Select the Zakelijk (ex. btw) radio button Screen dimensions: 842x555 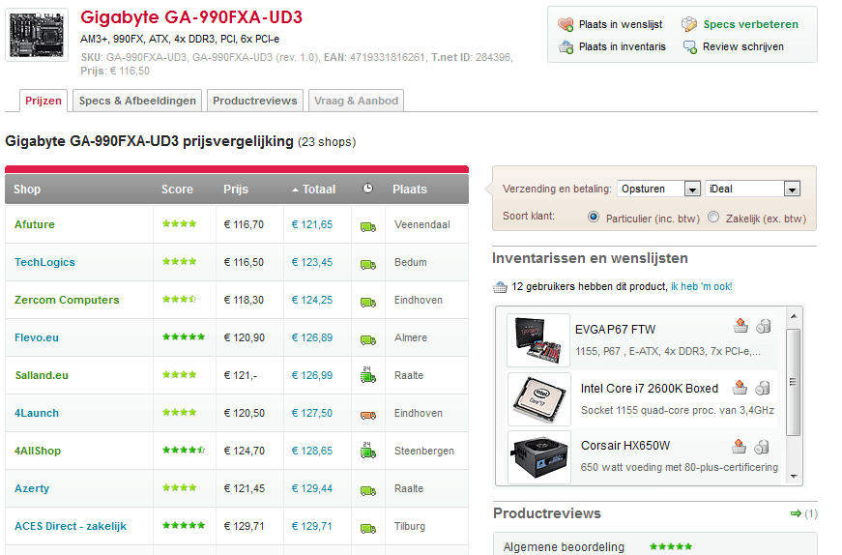pos(713,217)
